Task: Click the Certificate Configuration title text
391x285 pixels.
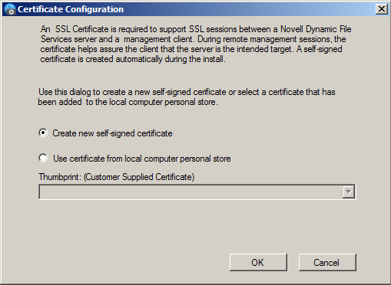Action: click(x=71, y=9)
